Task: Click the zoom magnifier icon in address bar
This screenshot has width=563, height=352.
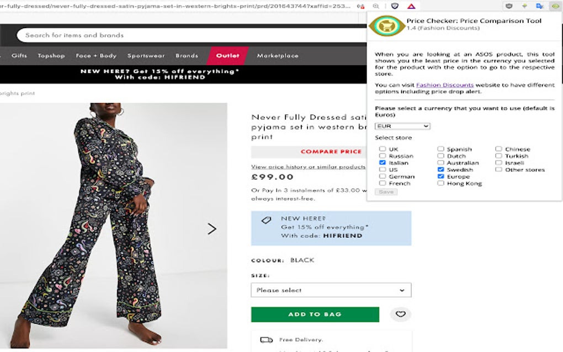Action: point(376,6)
